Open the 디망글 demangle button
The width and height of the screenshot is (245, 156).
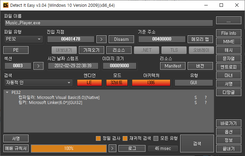tap(229, 92)
